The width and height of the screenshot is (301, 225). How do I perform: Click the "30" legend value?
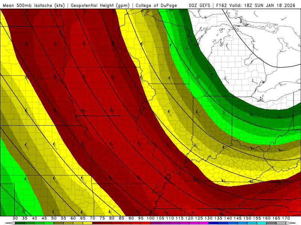[15, 218]
